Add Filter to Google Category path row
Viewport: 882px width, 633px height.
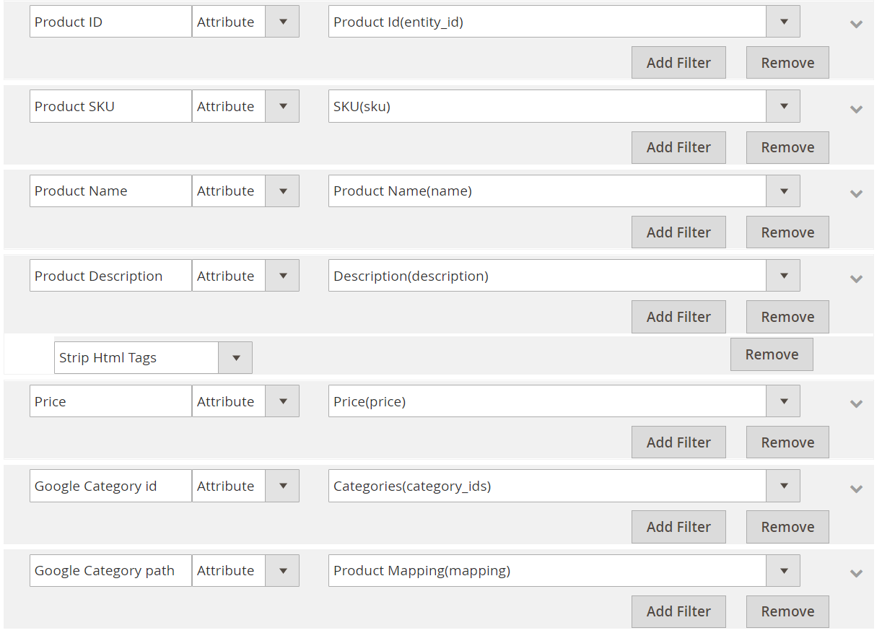click(678, 611)
